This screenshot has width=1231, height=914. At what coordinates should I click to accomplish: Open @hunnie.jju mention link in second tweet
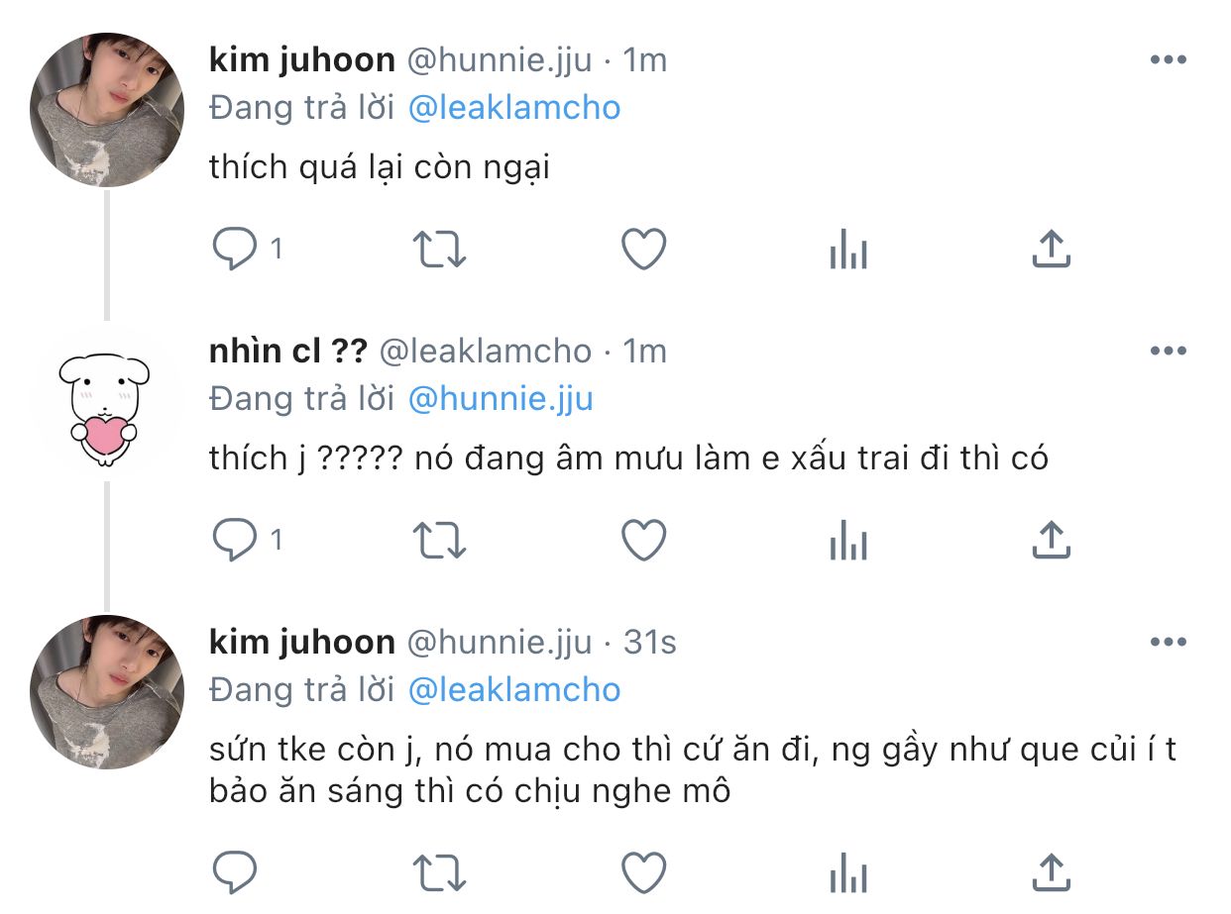(x=501, y=399)
